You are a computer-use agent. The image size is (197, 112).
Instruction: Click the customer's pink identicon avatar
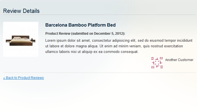[157, 63]
